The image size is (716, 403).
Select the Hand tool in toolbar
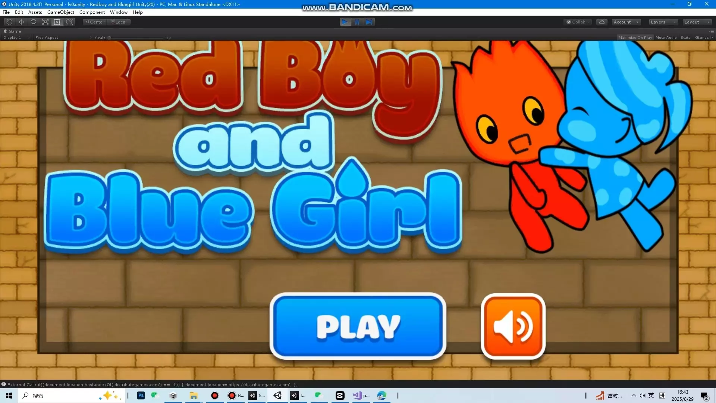click(x=9, y=22)
